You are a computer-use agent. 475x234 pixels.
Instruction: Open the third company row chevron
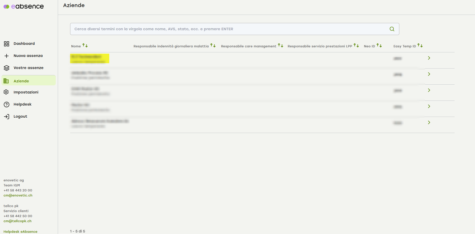tap(429, 90)
